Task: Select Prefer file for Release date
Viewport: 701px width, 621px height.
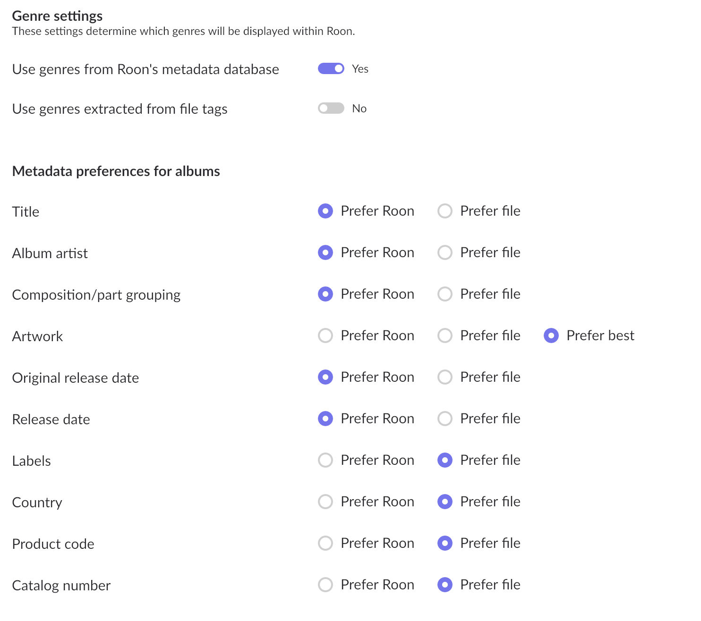Action: coord(445,419)
